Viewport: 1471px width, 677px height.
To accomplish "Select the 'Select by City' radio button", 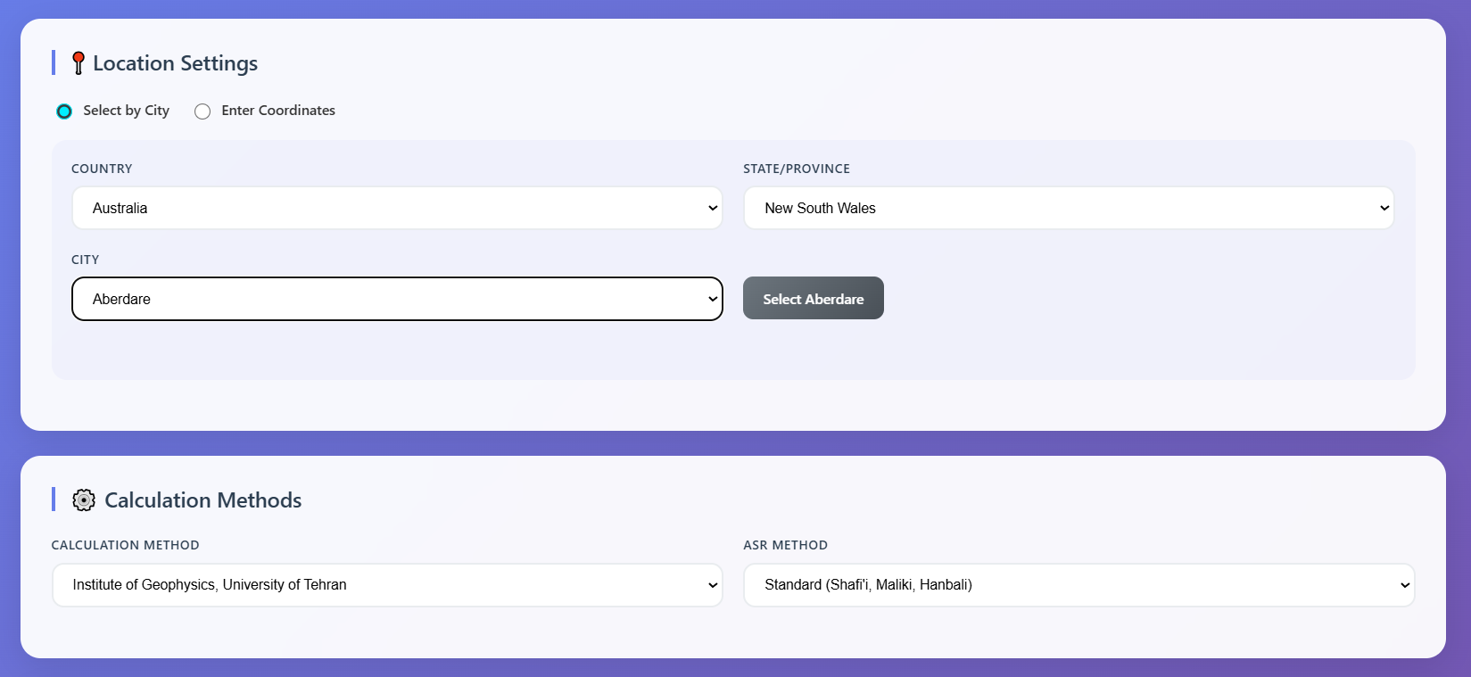I will 64,111.
